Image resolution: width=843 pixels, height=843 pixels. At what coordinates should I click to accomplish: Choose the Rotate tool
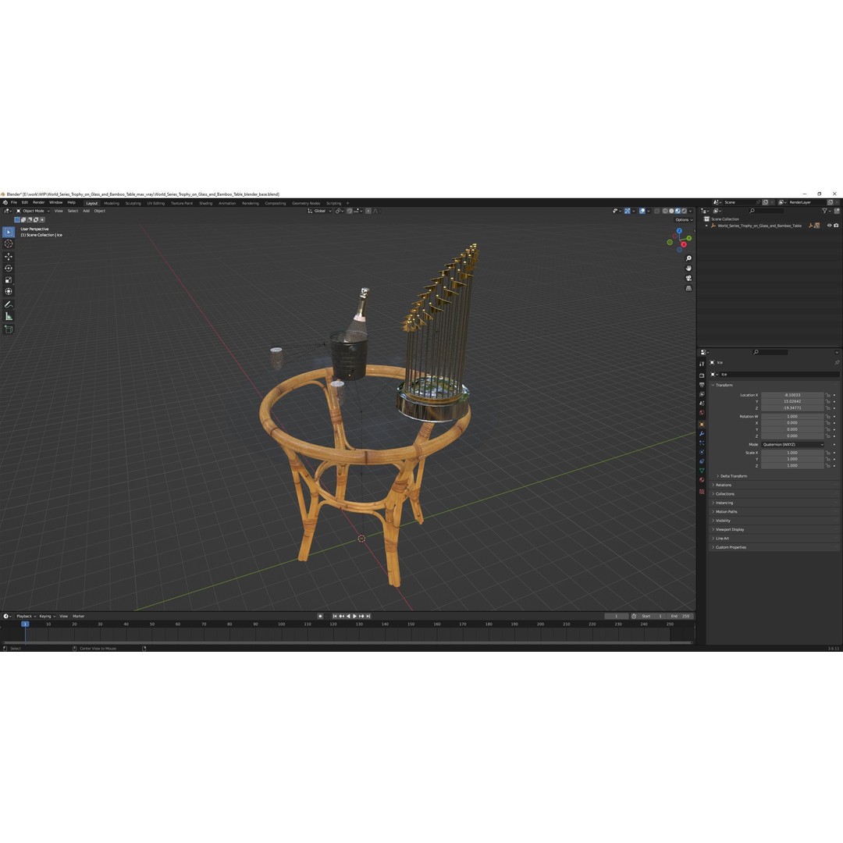9,268
